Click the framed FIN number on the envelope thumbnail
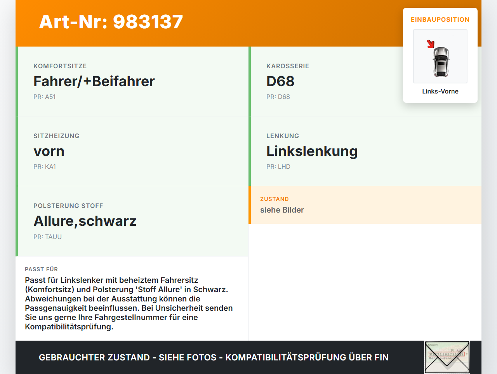The image size is (497, 374). (447, 354)
